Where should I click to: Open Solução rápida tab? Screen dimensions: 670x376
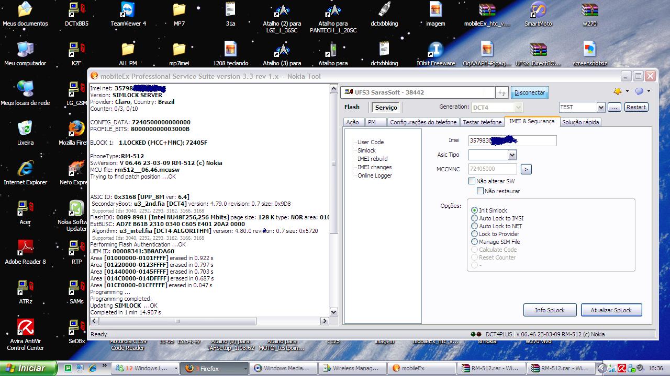click(x=580, y=122)
